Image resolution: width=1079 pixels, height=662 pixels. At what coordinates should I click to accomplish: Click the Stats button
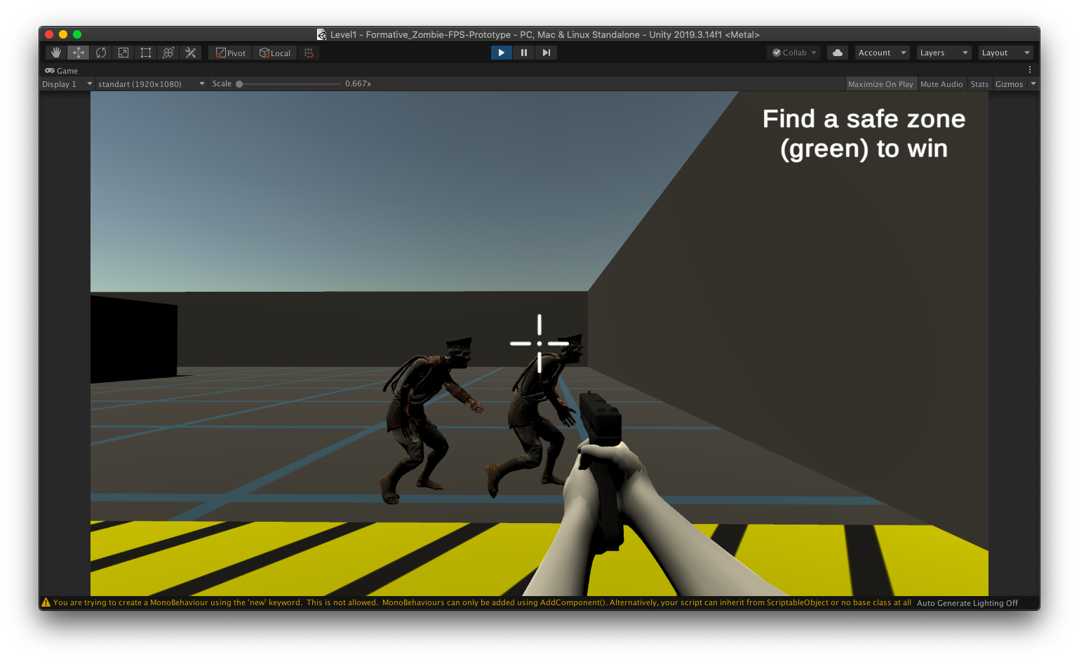pyautogui.click(x=979, y=83)
